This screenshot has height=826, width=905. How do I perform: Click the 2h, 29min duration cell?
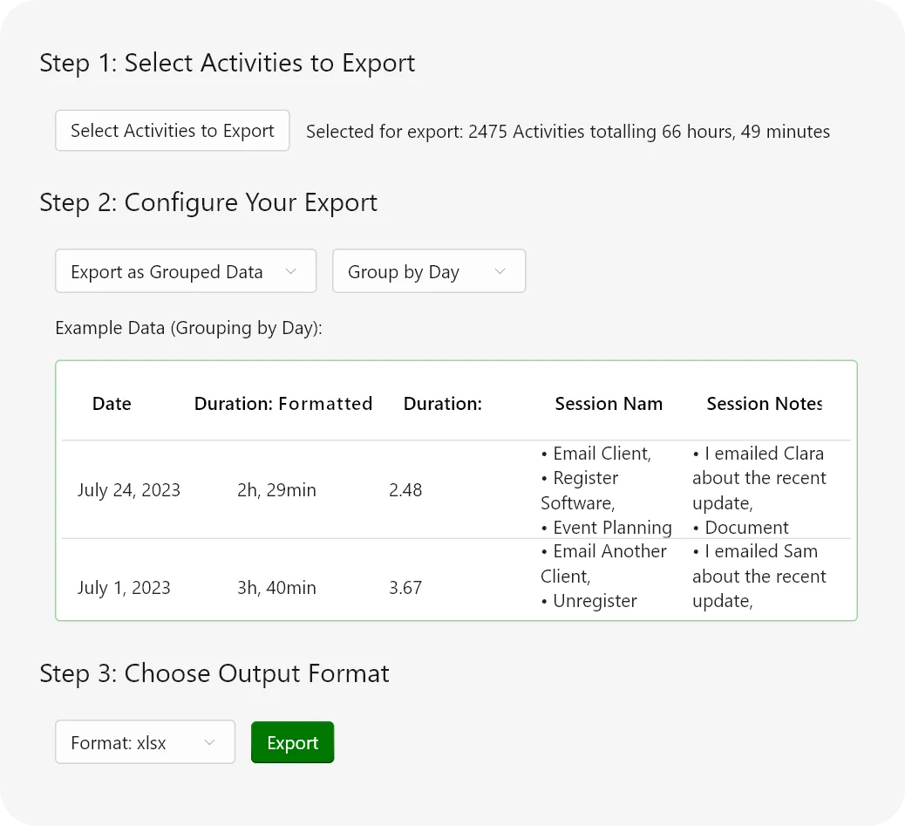276,490
